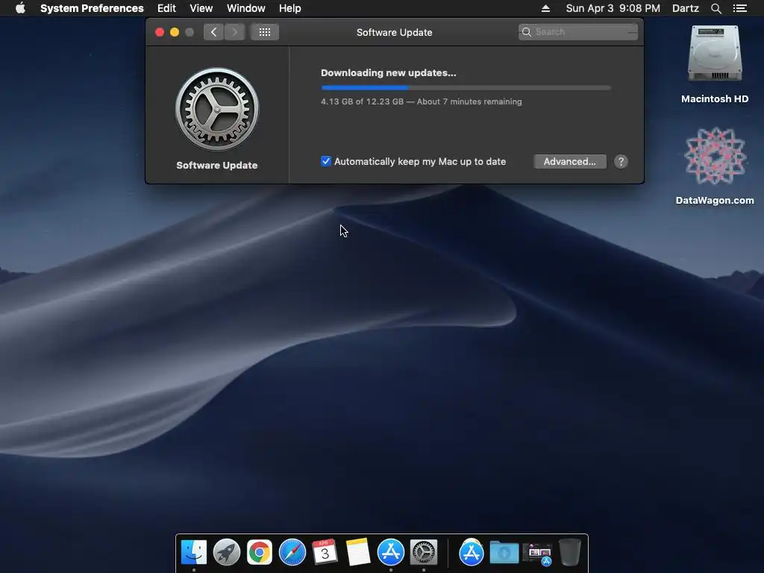The height and width of the screenshot is (573, 764).
Task: Launch Launchpad rocket icon in Dock
Action: tap(227, 552)
